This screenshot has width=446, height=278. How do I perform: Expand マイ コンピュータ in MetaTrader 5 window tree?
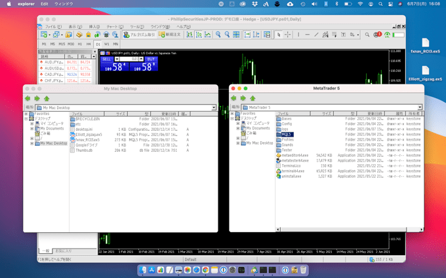[x=238, y=124]
